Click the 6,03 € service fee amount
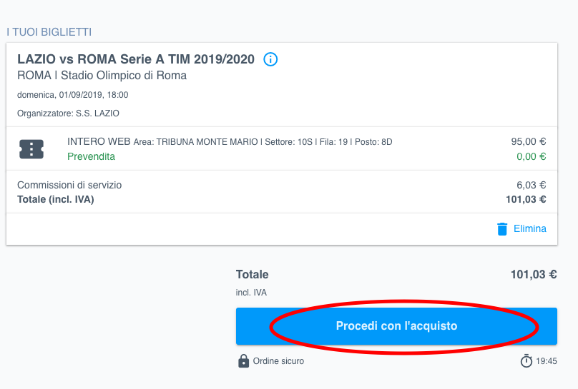This screenshot has height=389, width=578. pos(531,185)
